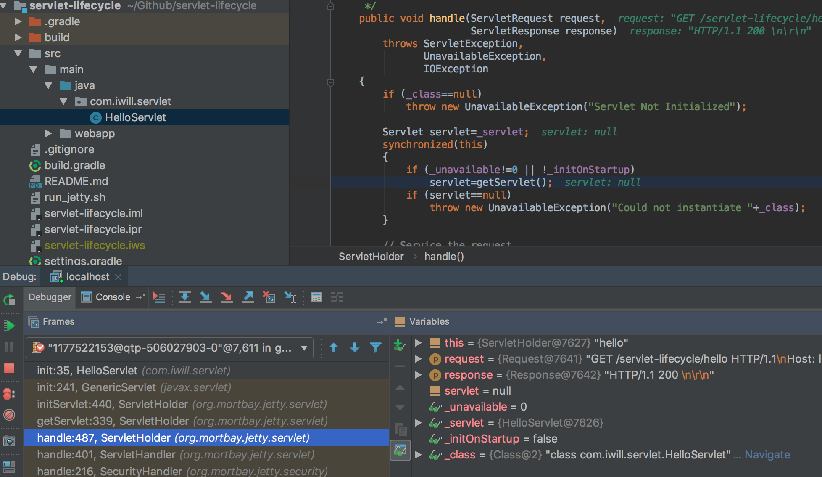Move to previous frame up arrow
The height and width of the screenshot is (477, 822).
[x=334, y=348]
